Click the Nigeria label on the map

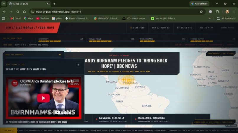(224, 81)
